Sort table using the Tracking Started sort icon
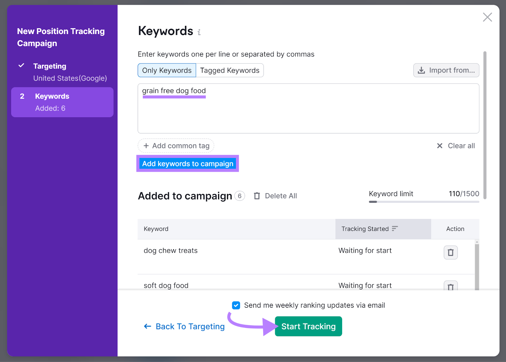The height and width of the screenshot is (362, 506). [x=395, y=228]
